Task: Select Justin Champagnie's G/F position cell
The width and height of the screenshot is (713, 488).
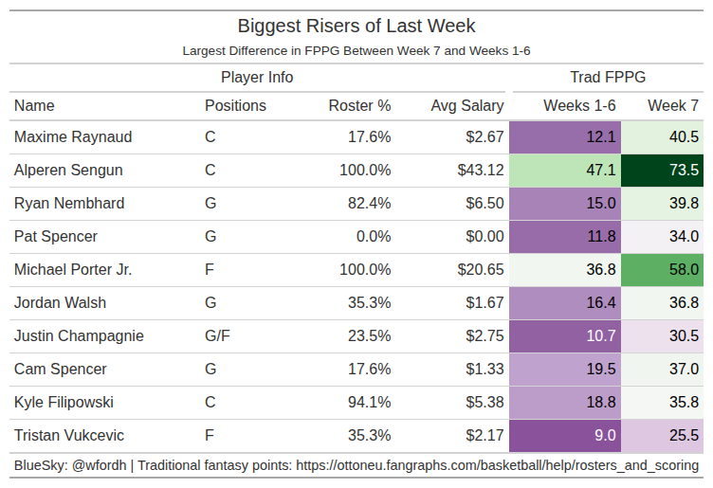Action: pos(218,336)
